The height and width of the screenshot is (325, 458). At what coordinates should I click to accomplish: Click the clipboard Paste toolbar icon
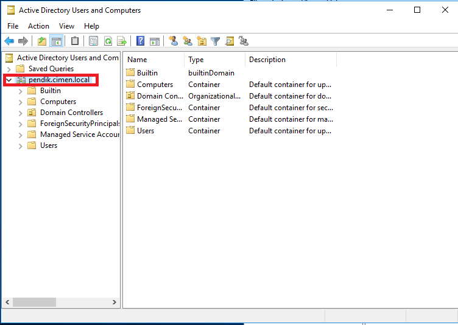(x=75, y=41)
